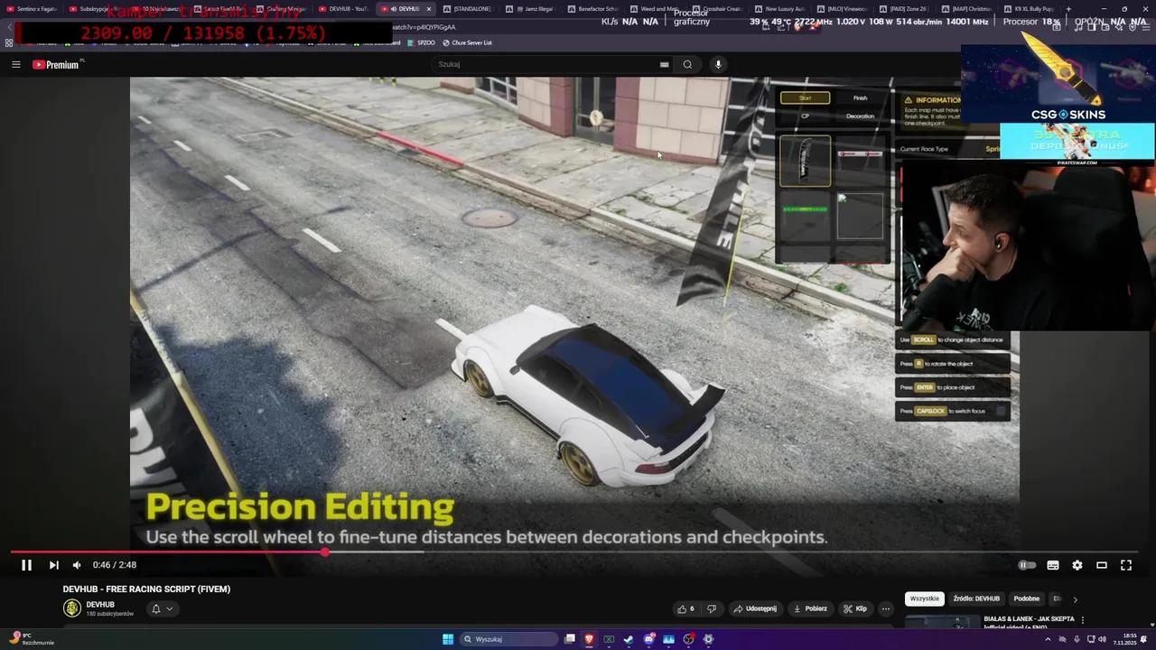This screenshot has width=1156, height=650.
Task: Close the active DEVHUB browser tab
Action: coord(429,9)
